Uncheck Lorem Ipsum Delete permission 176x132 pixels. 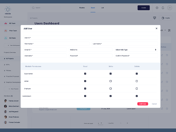click(137, 96)
